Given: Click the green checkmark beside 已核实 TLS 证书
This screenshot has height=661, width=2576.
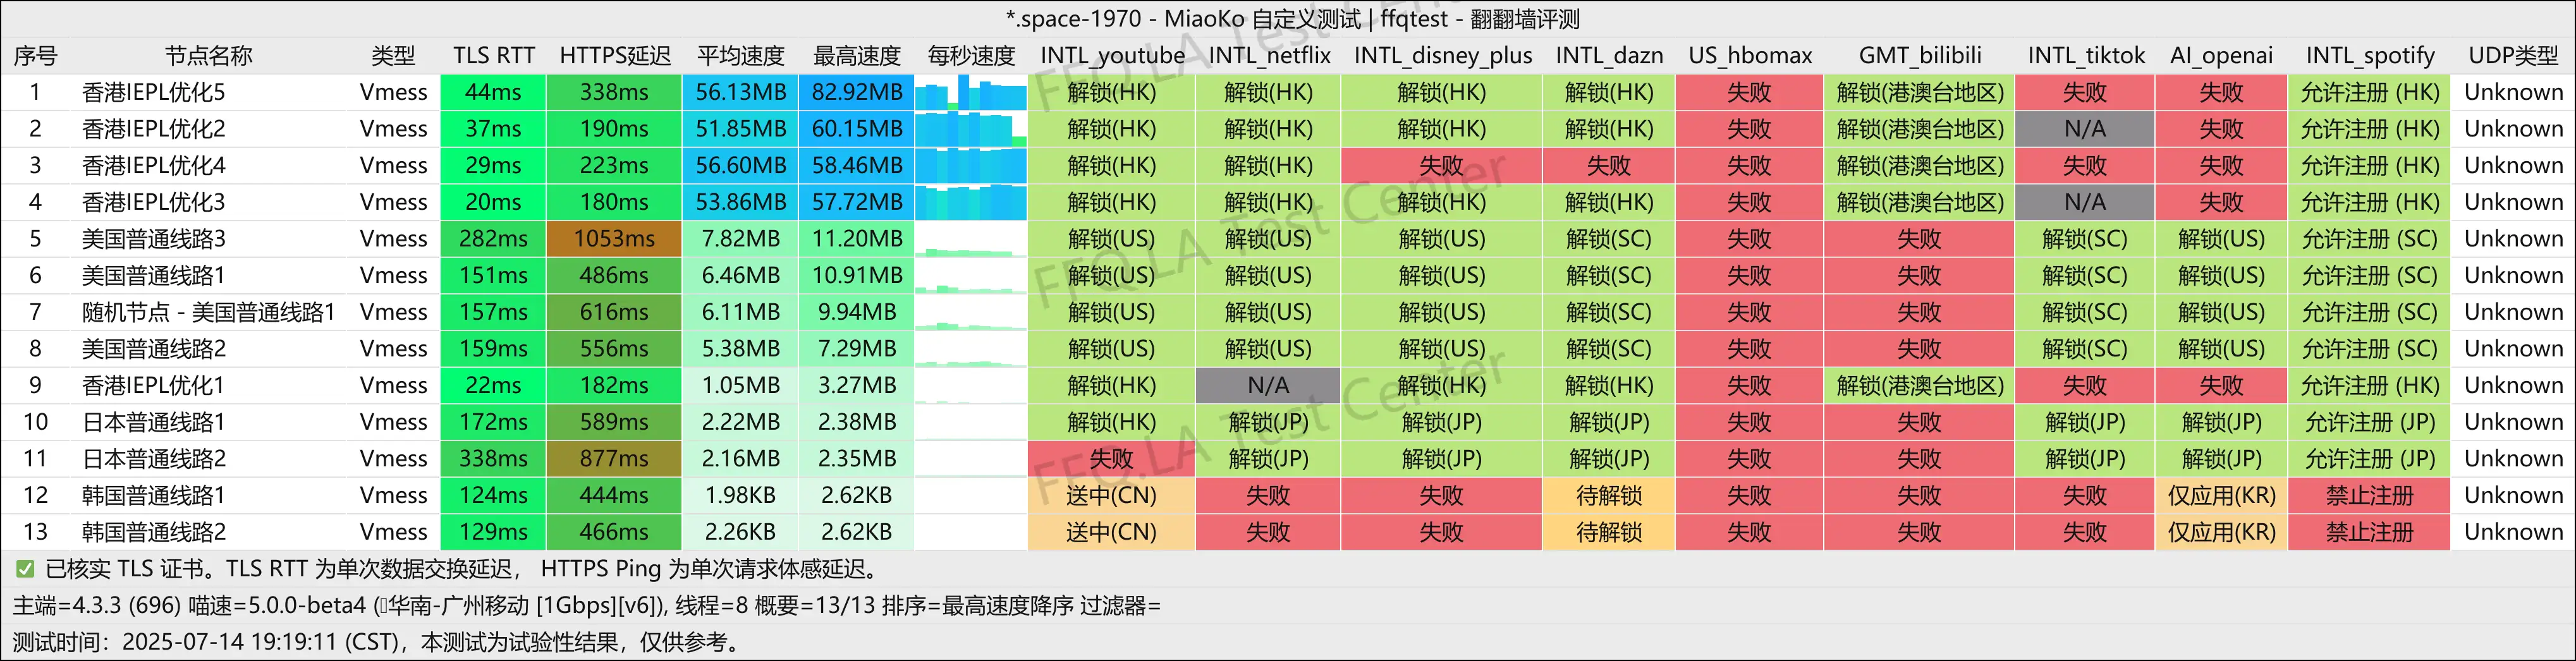Looking at the screenshot, I should (x=25, y=569).
